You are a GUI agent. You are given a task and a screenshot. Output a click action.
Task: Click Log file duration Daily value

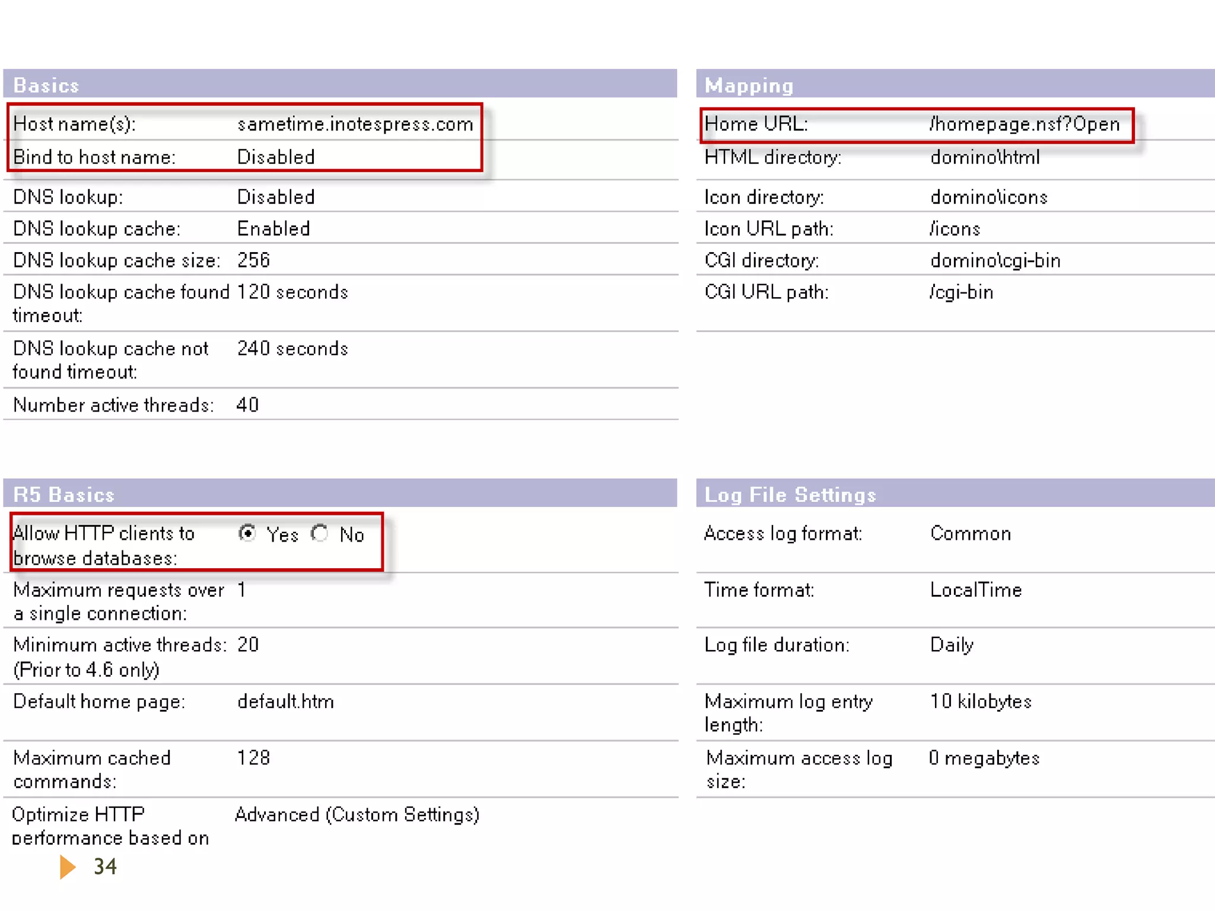pos(952,645)
